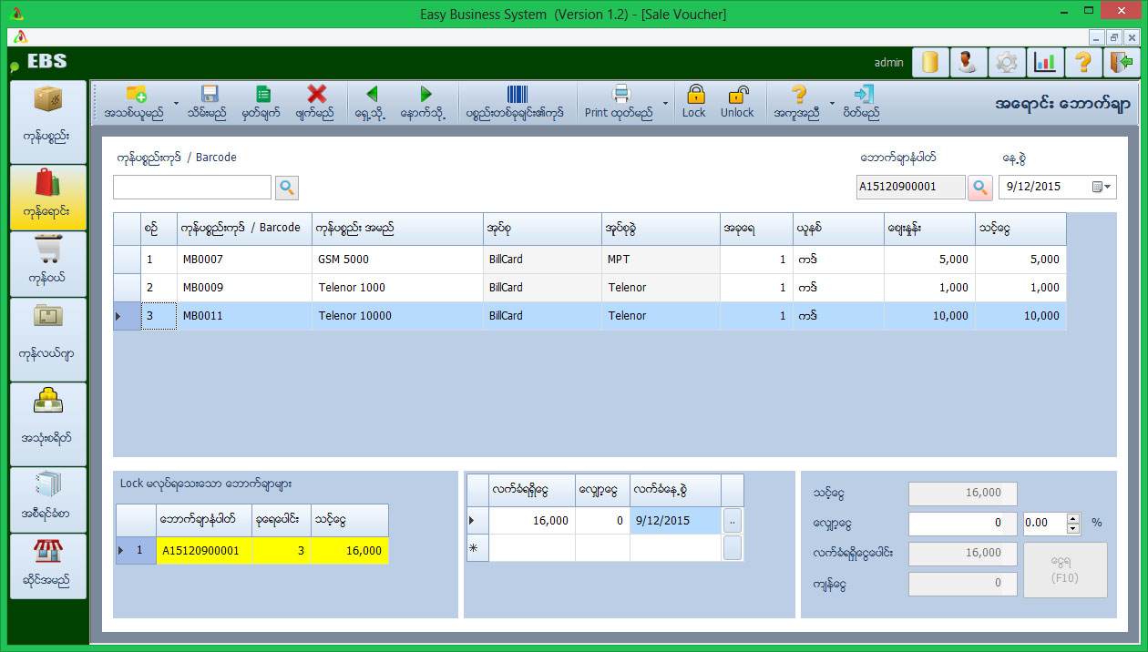
Task: Open the reports bar chart icon
Action: tap(1045, 62)
